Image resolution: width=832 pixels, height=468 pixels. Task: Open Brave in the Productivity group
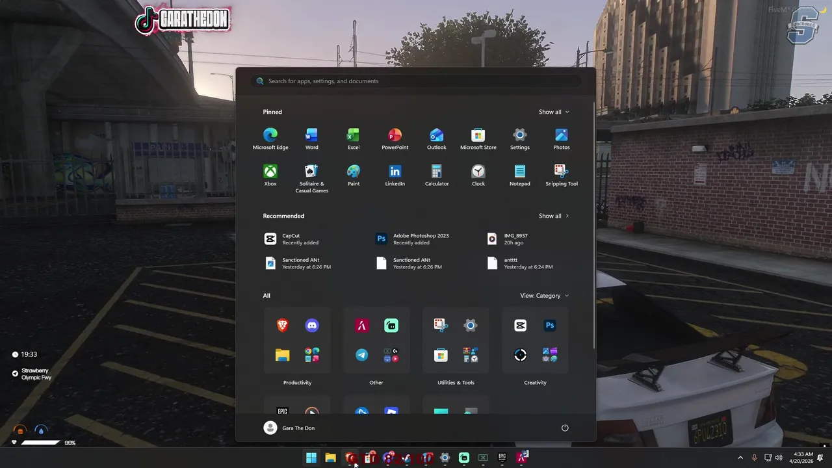point(283,326)
